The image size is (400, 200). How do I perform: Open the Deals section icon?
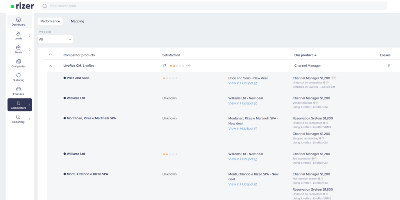click(18, 48)
